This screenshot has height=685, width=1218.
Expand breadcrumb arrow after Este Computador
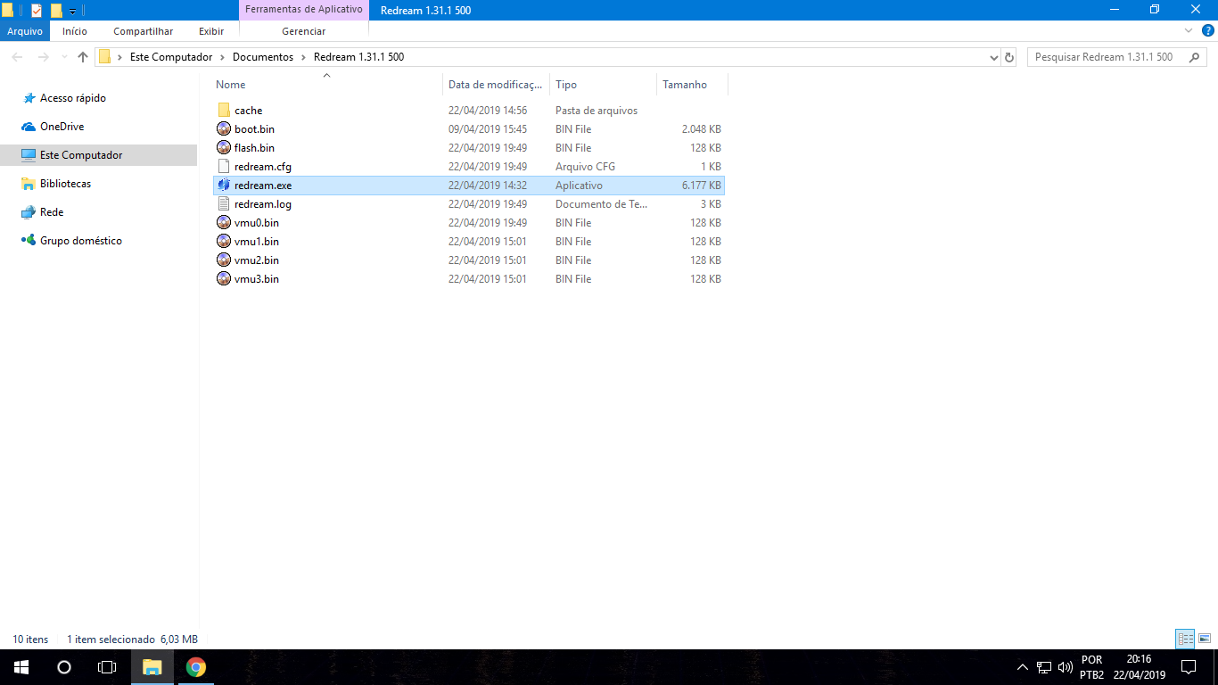click(223, 57)
